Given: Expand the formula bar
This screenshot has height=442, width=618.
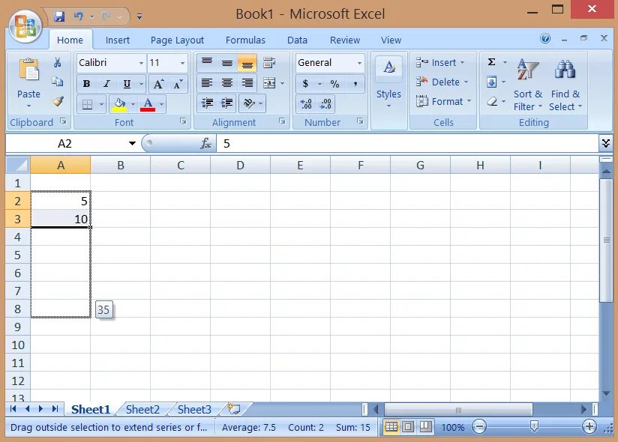Looking at the screenshot, I should (x=606, y=143).
